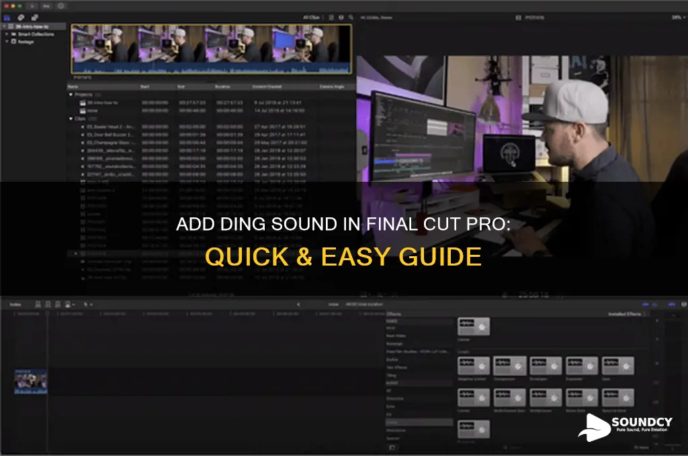Select the Noise Gate effect
The height and width of the screenshot is (456, 688).
pos(582,397)
